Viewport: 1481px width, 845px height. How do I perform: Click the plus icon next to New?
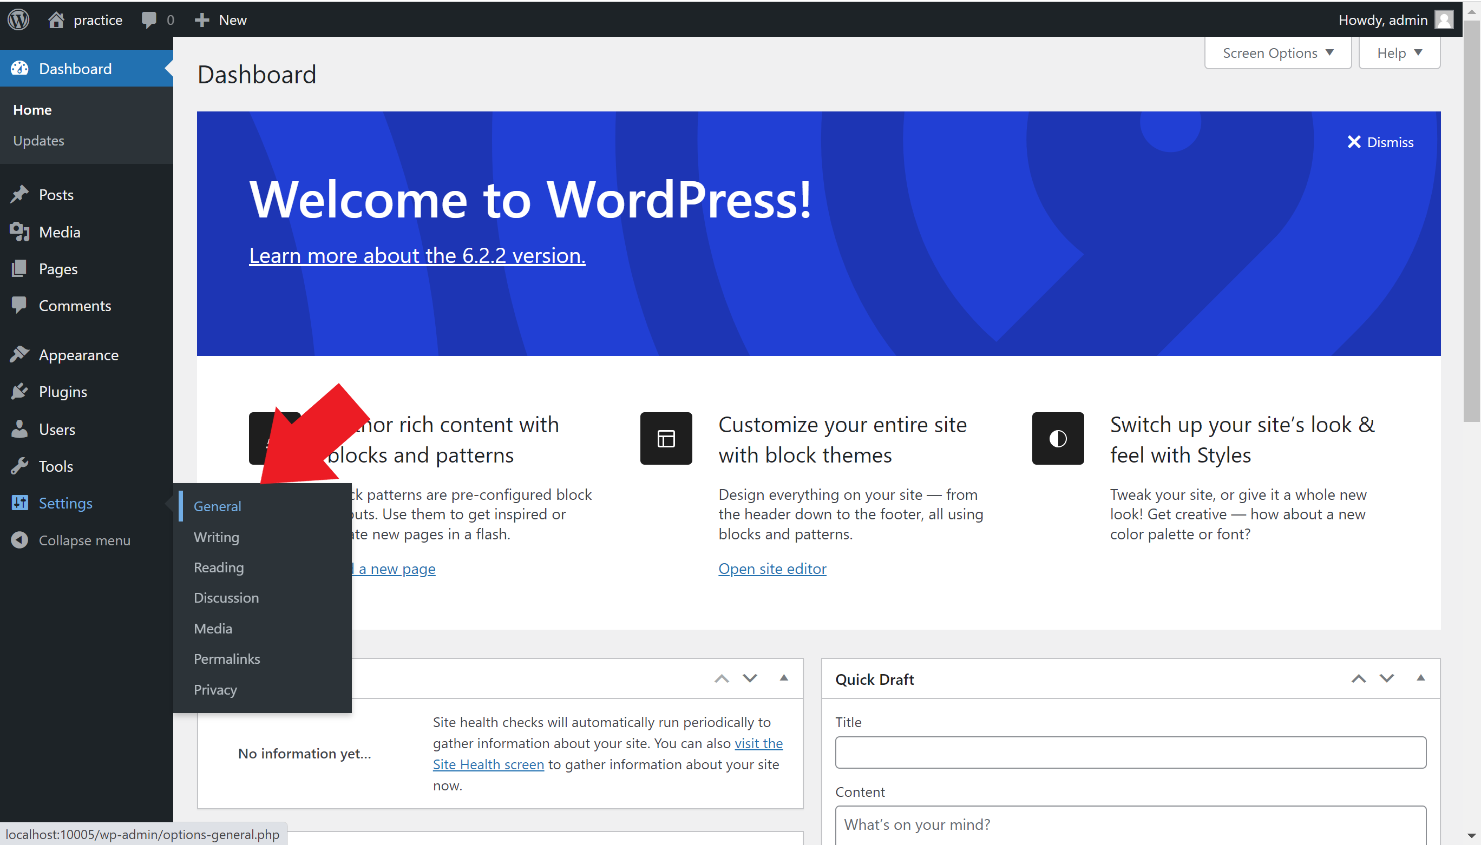pyautogui.click(x=201, y=21)
